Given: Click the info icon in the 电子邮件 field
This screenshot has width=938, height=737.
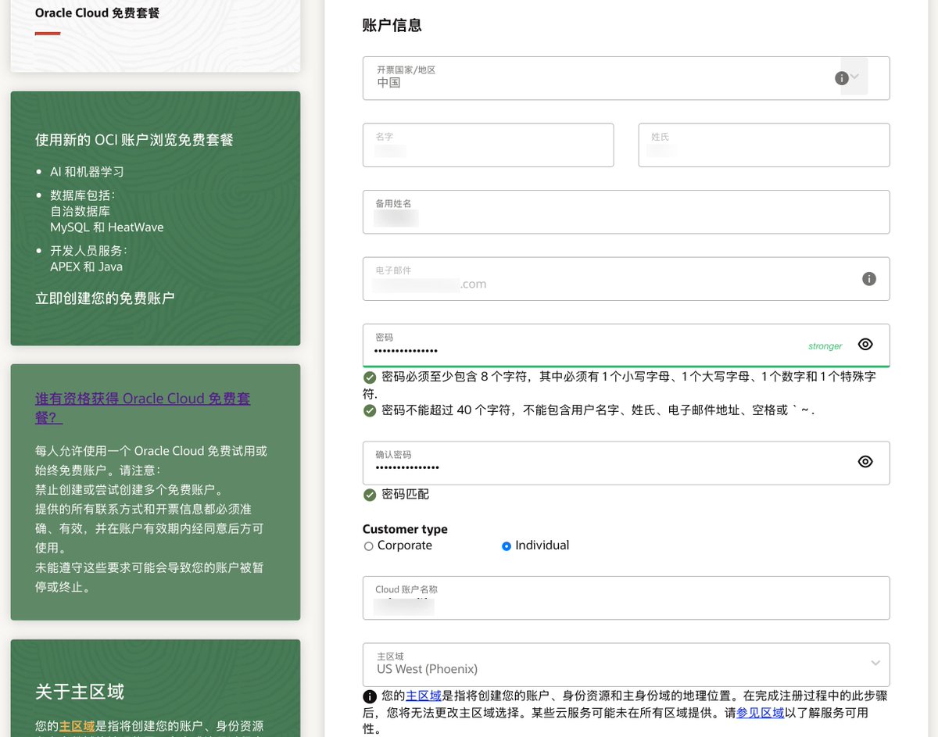Looking at the screenshot, I should tap(868, 279).
